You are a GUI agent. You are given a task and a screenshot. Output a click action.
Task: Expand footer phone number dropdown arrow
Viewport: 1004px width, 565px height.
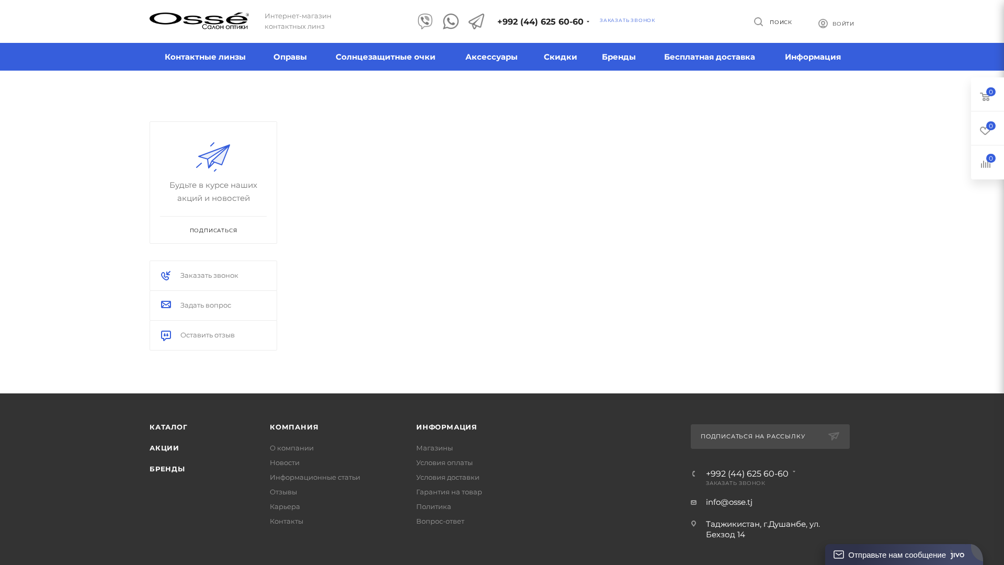pyautogui.click(x=794, y=472)
